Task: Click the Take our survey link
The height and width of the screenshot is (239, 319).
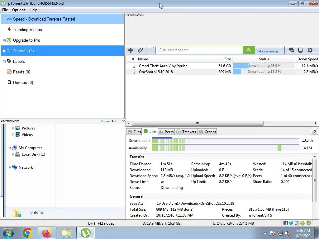Action: click(x=268, y=51)
